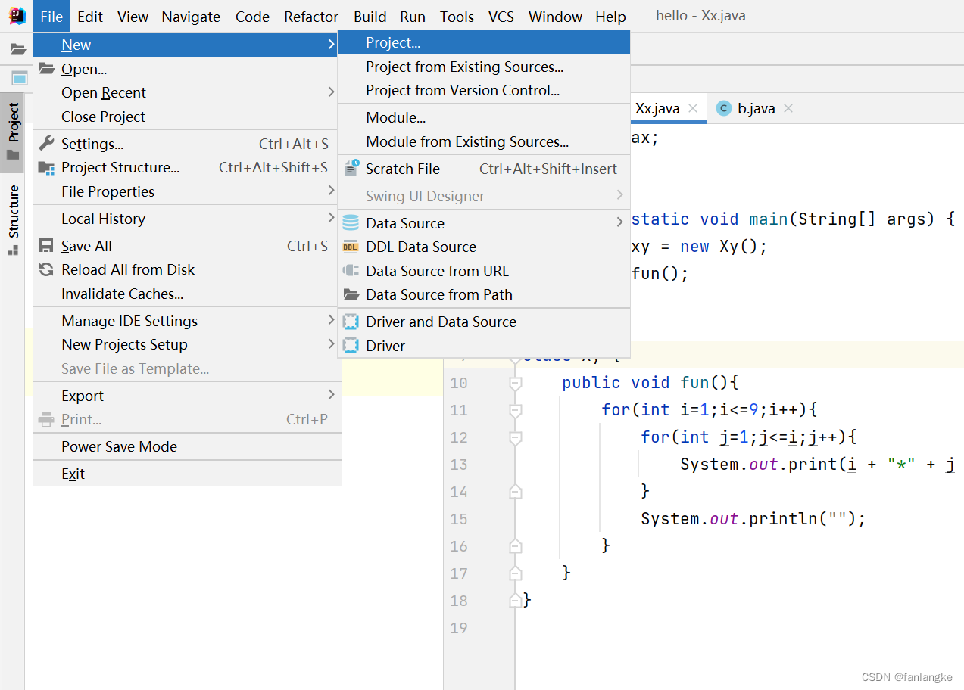Click the Save All disk icon

pos(47,246)
